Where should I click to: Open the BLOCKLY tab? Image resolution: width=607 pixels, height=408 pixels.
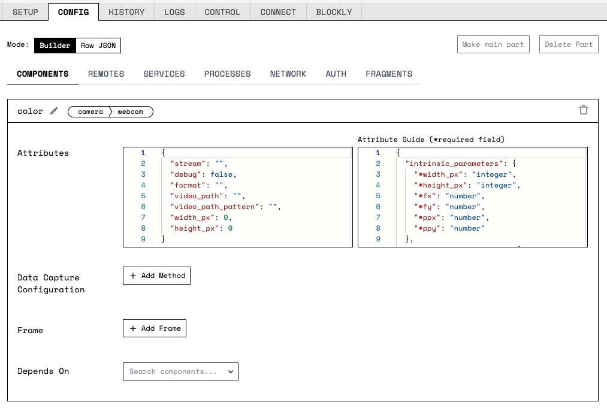[x=334, y=12]
